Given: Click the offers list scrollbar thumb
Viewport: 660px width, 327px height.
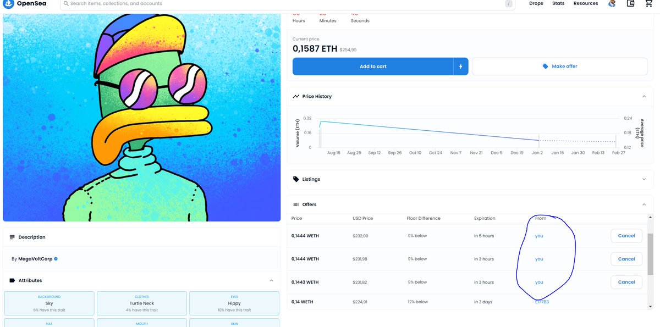Looking at the screenshot, I should (651, 253).
